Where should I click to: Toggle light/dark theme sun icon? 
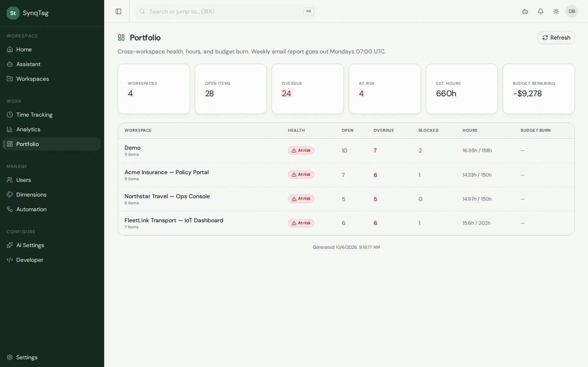coord(556,11)
